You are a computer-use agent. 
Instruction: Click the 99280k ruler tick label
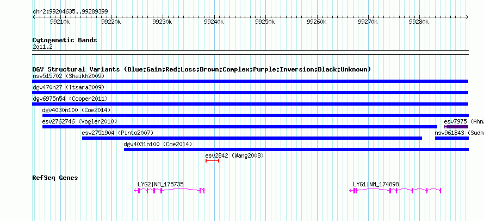(x=419, y=22)
